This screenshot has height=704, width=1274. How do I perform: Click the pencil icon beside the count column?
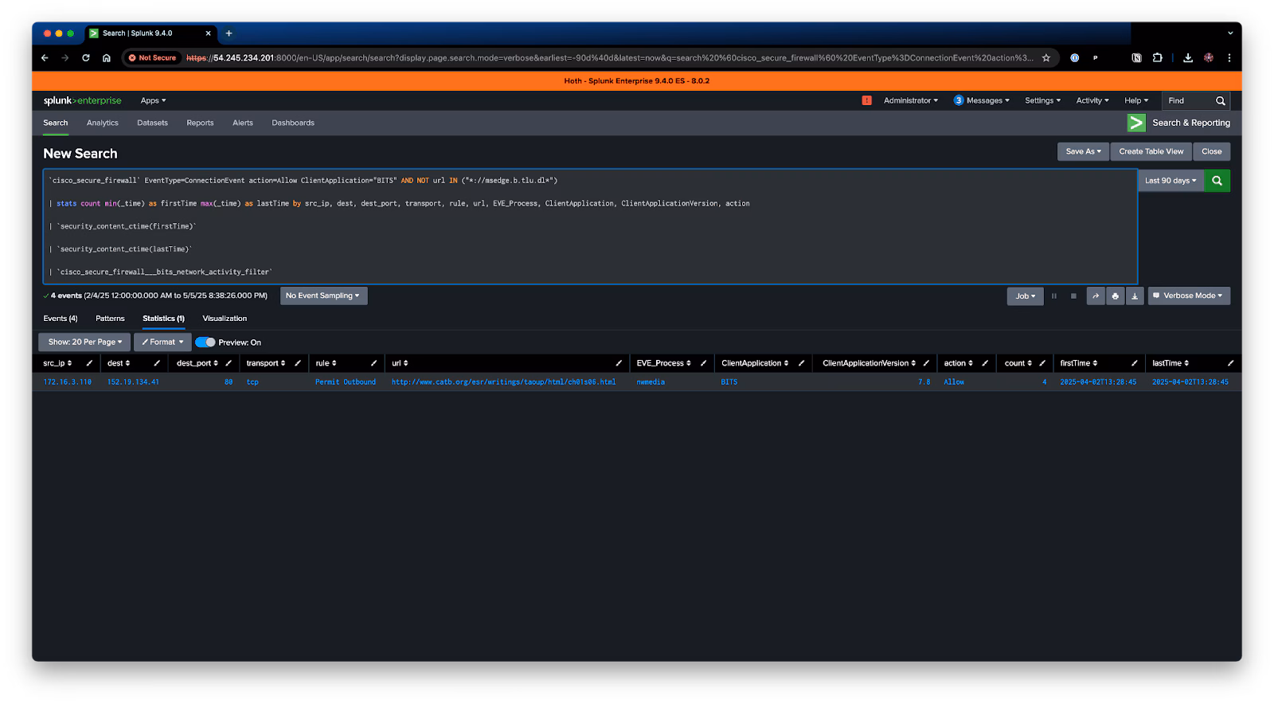[1042, 363]
